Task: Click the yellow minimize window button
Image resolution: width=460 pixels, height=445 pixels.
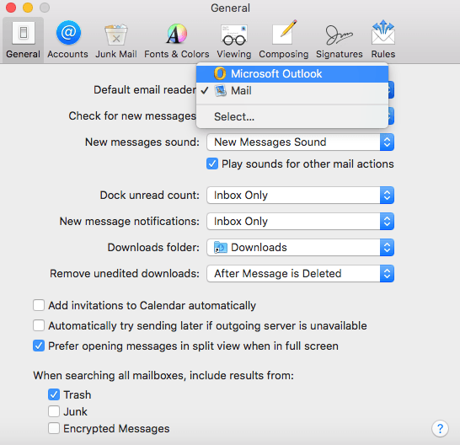Action: [x=28, y=8]
